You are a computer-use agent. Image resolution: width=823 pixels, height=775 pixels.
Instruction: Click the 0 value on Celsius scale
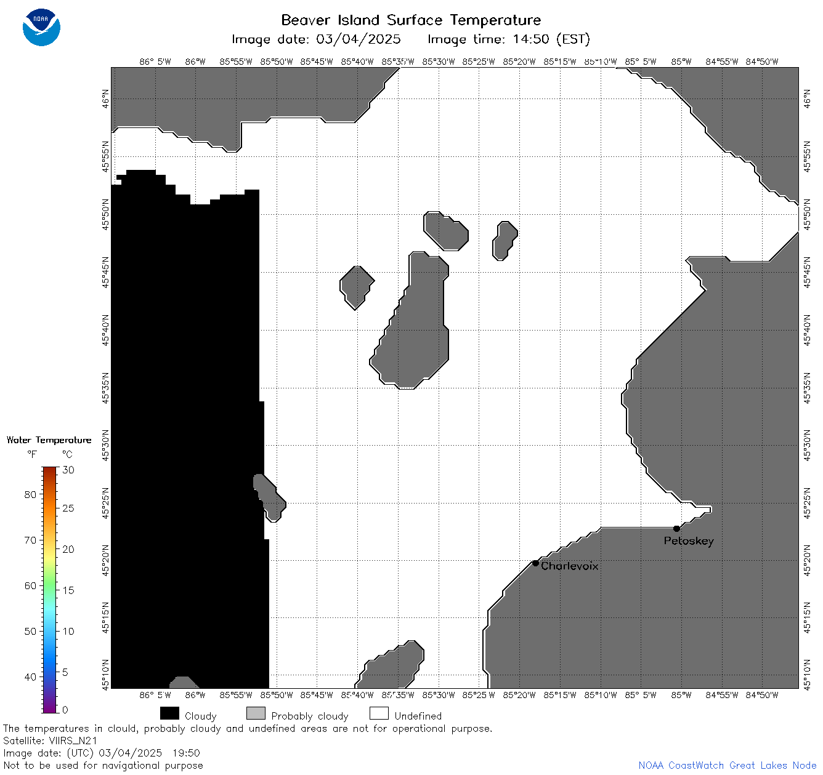[66, 710]
